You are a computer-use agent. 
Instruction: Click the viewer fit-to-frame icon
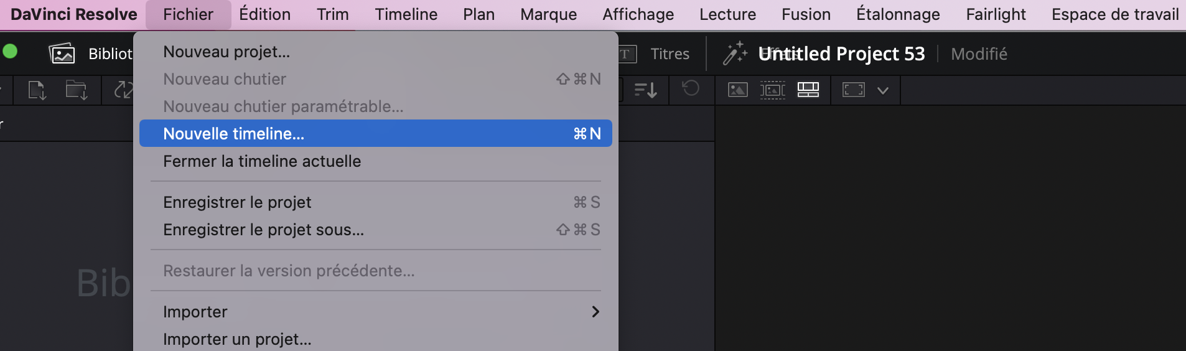coord(853,90)
